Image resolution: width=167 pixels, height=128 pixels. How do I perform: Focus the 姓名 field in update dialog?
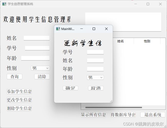tap(95, 61)
